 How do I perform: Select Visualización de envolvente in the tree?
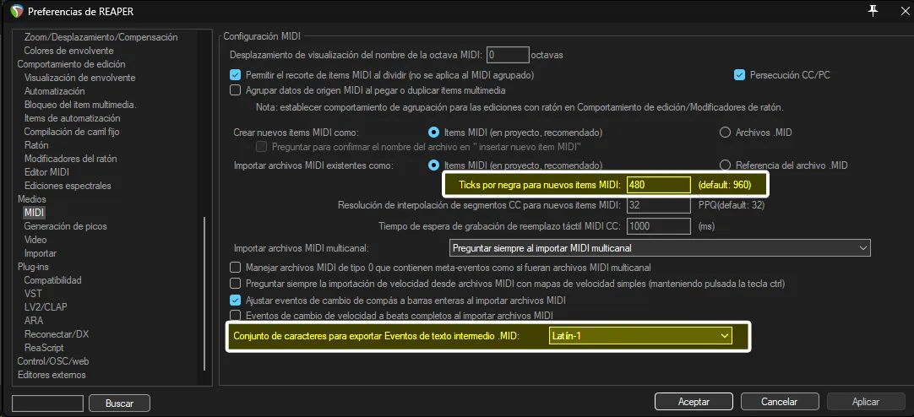[x=80, y=78]
